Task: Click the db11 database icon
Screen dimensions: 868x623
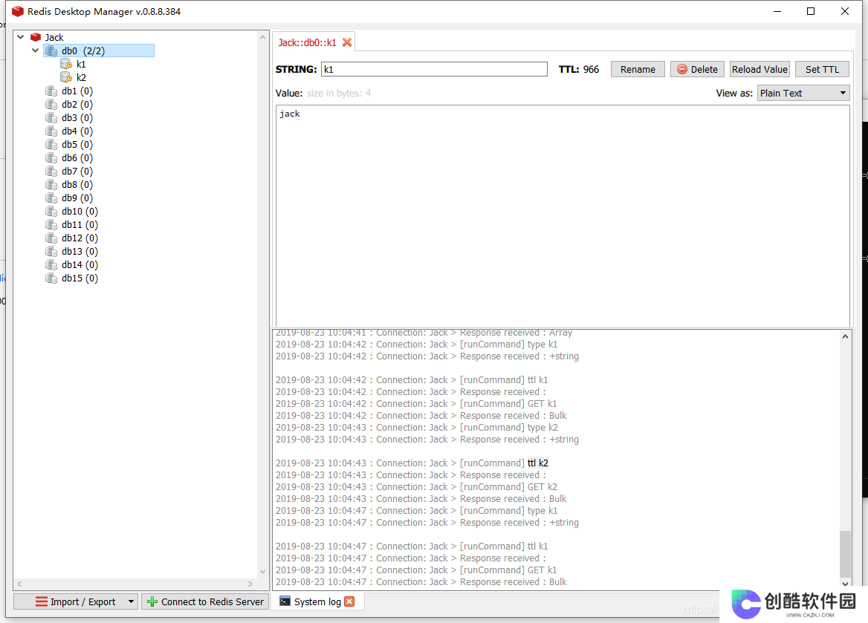Action: [x=51, y=225]
